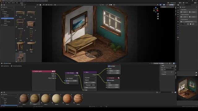Open the Window menu
The width and height of the screenshot is (198, 111).
13,3
